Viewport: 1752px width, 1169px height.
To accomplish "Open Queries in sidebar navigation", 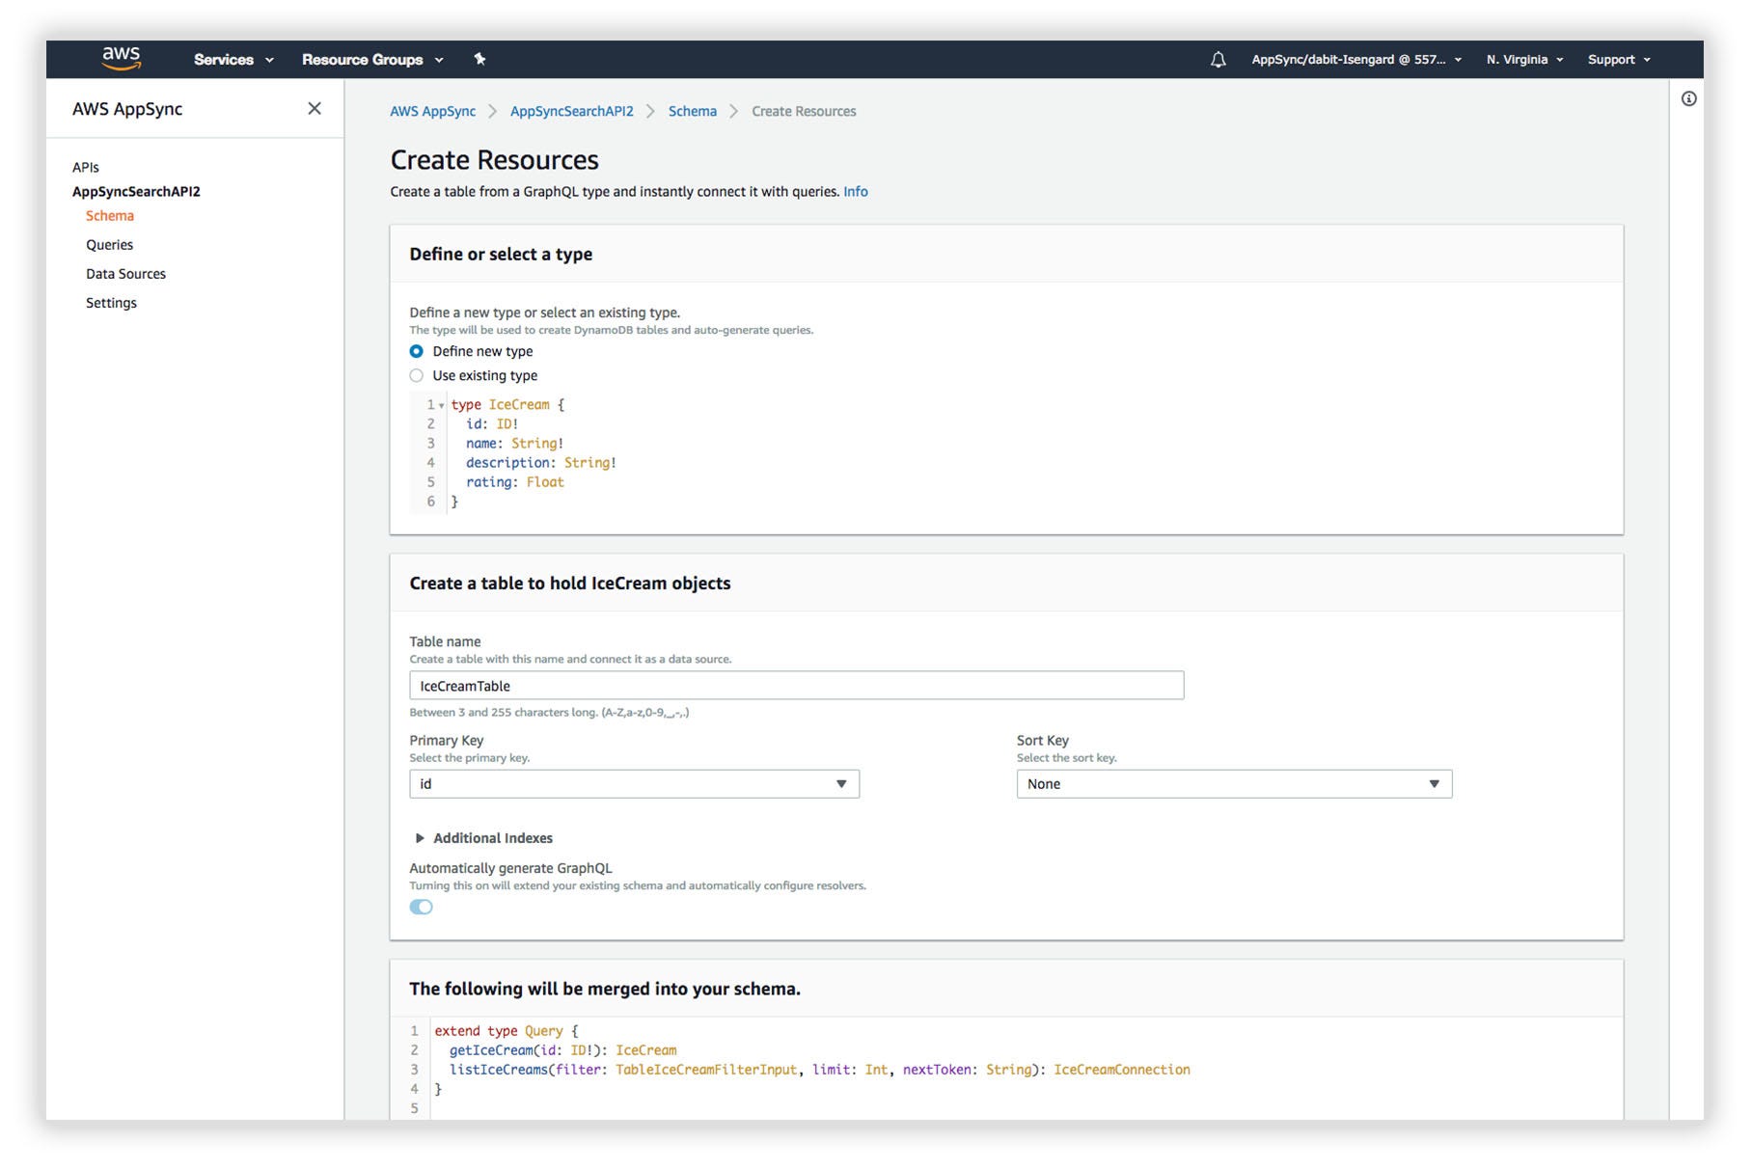I will point(109,245).
